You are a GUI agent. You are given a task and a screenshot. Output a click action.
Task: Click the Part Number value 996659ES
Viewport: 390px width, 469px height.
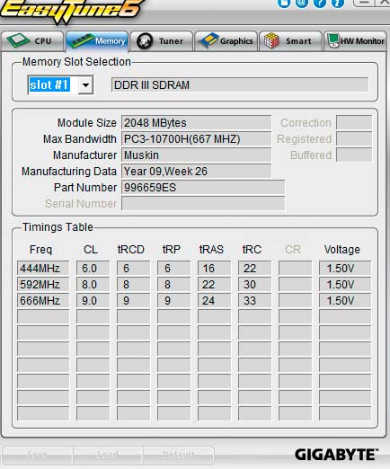203,188
